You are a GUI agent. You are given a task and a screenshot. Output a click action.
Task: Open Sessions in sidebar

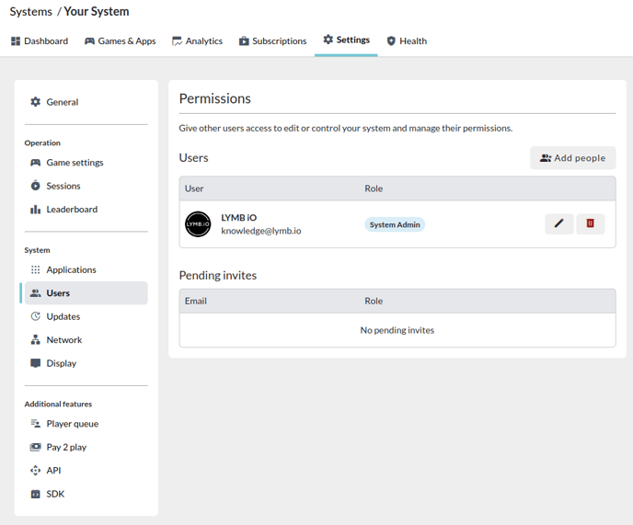click(x=86, y=186)
